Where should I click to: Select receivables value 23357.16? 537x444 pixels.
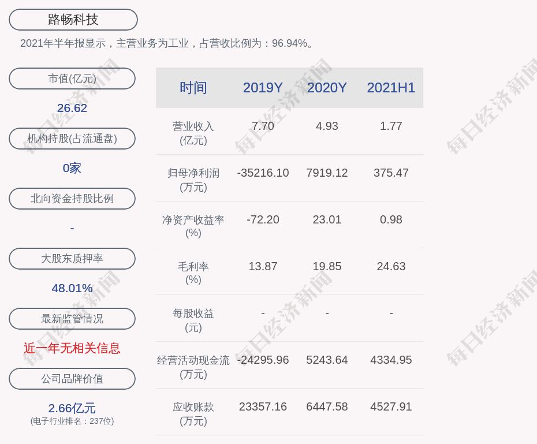pyautogui.click(x=263, y=406)
